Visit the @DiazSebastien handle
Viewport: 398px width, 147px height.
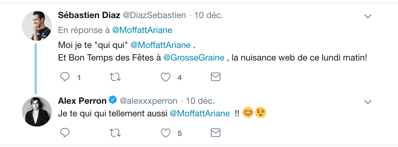154,15
